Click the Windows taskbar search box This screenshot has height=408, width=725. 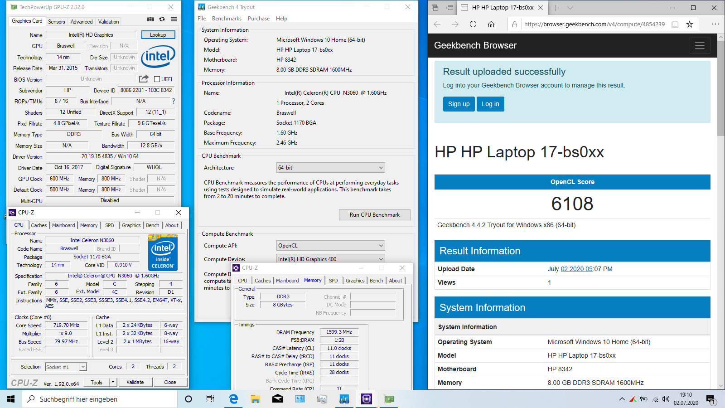(x=100, y=399)
